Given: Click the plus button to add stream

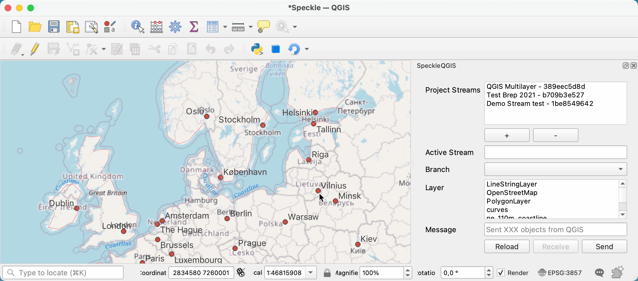Looking at the screenshot, I should [507, 135].
